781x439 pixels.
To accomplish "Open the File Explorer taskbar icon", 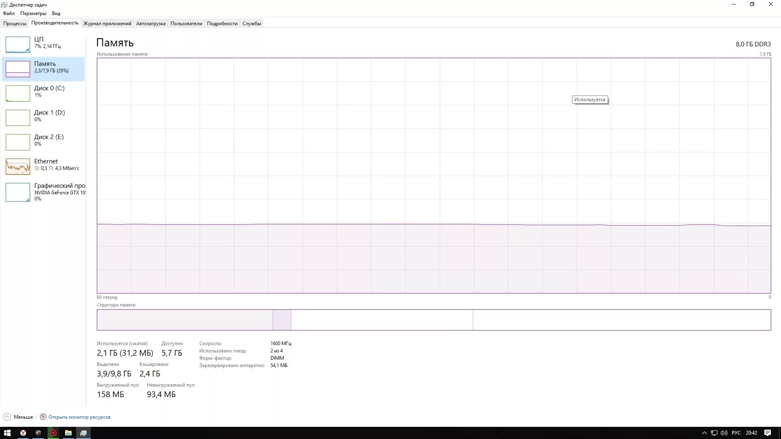I will click(68, 433).
